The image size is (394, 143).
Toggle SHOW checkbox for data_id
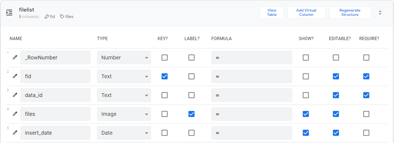(306, 95)
